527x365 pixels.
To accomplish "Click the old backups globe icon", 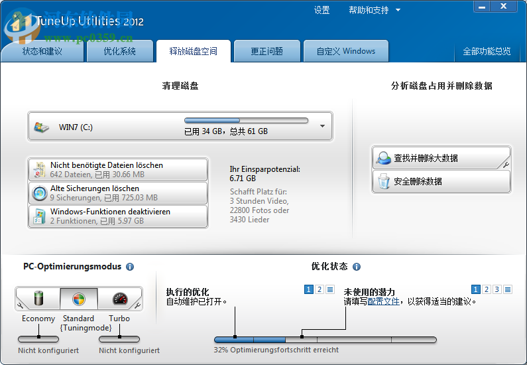I will [40, 193].
